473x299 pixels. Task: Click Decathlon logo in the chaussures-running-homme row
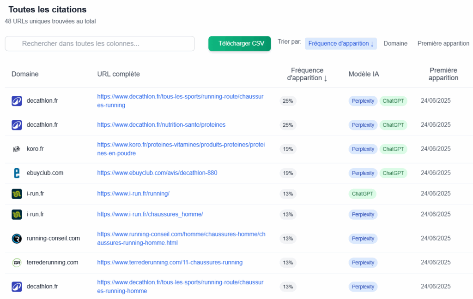tap(17, 287)
